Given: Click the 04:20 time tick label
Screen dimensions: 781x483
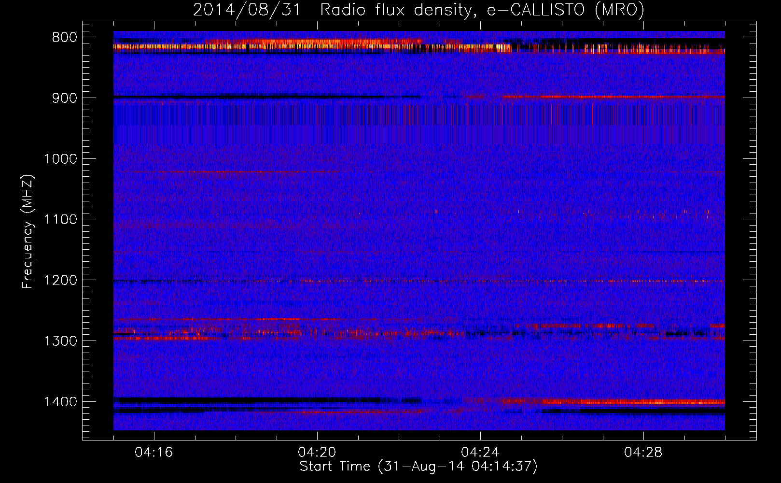Looking at the screenshot, I should (x=317, y=453).
